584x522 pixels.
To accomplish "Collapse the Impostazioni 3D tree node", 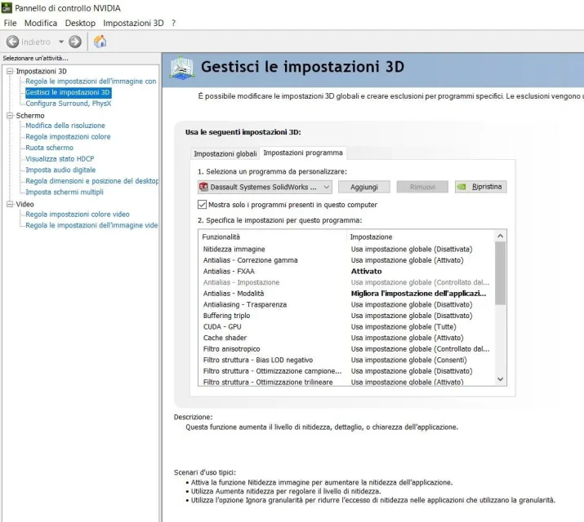I will coord(10,71).
